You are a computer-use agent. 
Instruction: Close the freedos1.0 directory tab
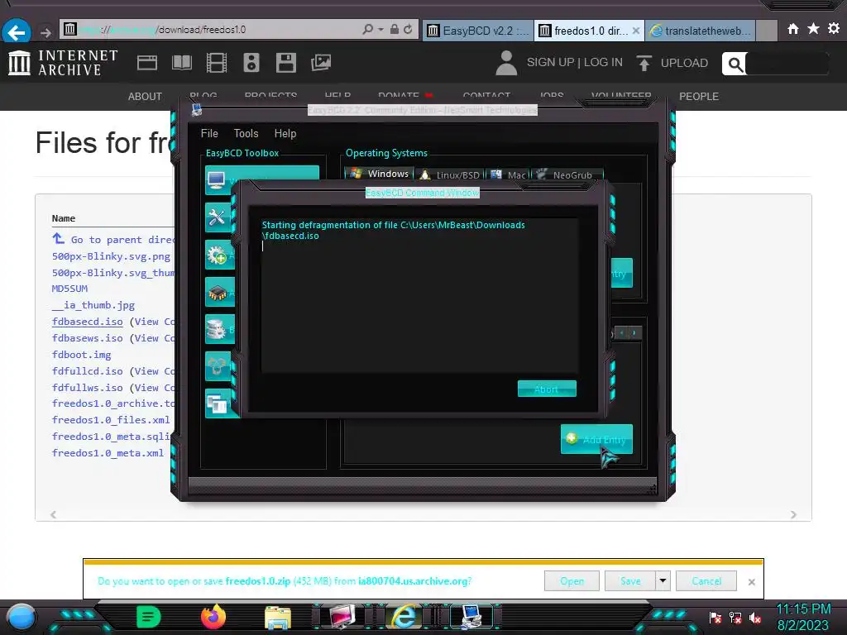click(636, 31)
